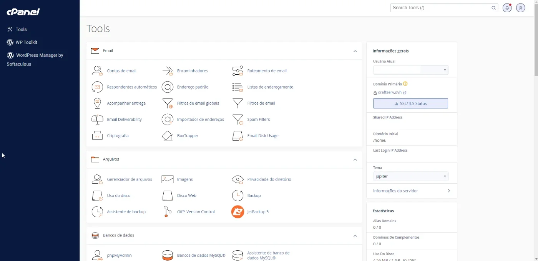Screen dimensions: 538x261
Task: Collapse the Bancos de dados section chevron
Action: coord(355,236)
